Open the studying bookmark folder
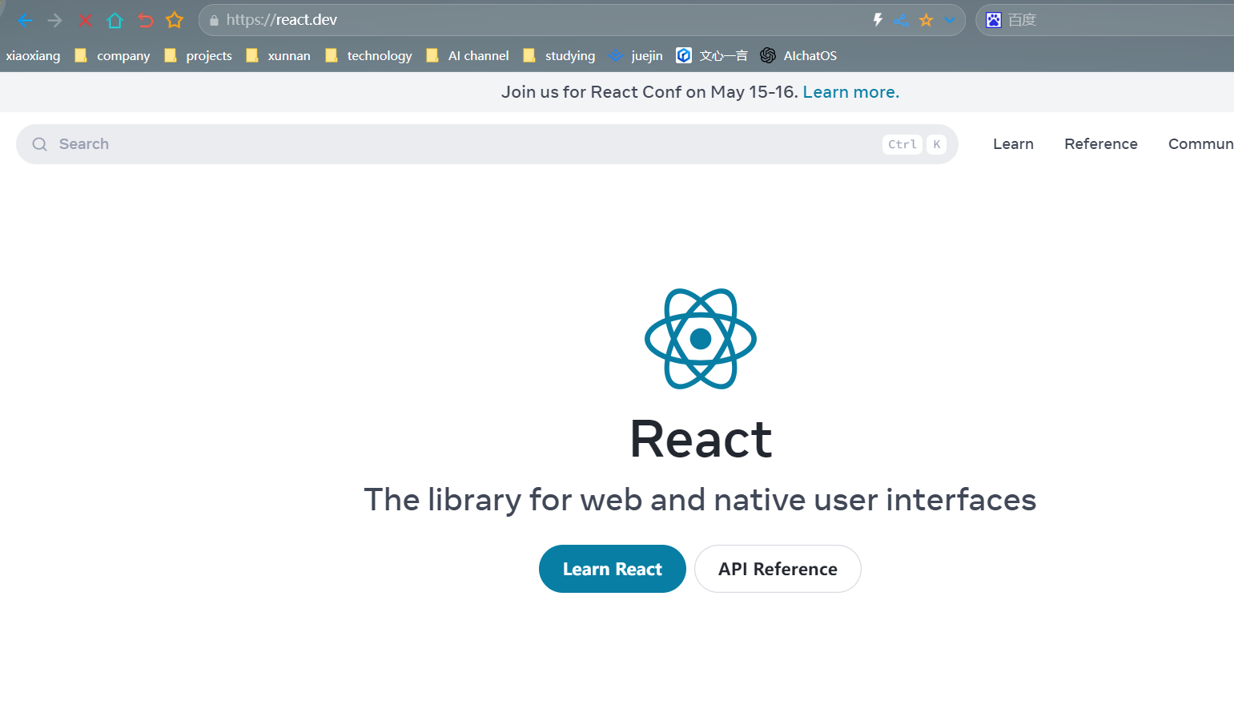The image size is (1234, 721). point(559,55)
